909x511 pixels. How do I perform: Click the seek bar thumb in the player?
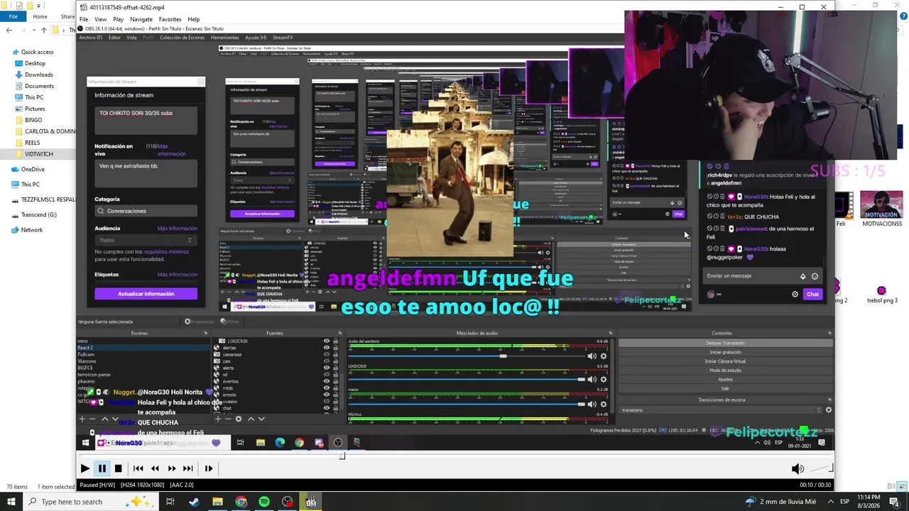tap(342, 456)
